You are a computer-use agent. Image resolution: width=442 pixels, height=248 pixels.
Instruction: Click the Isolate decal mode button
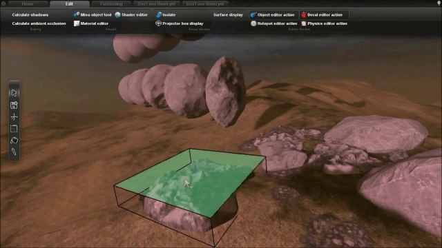pos(166,14)
